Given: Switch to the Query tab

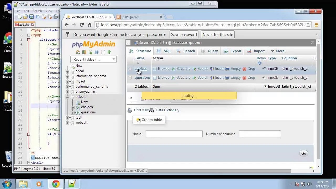Looking at the screenshot, I should coord(209,51).
